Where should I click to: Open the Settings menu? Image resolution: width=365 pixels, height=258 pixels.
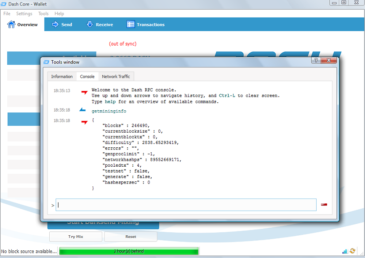tap(24, 13)
